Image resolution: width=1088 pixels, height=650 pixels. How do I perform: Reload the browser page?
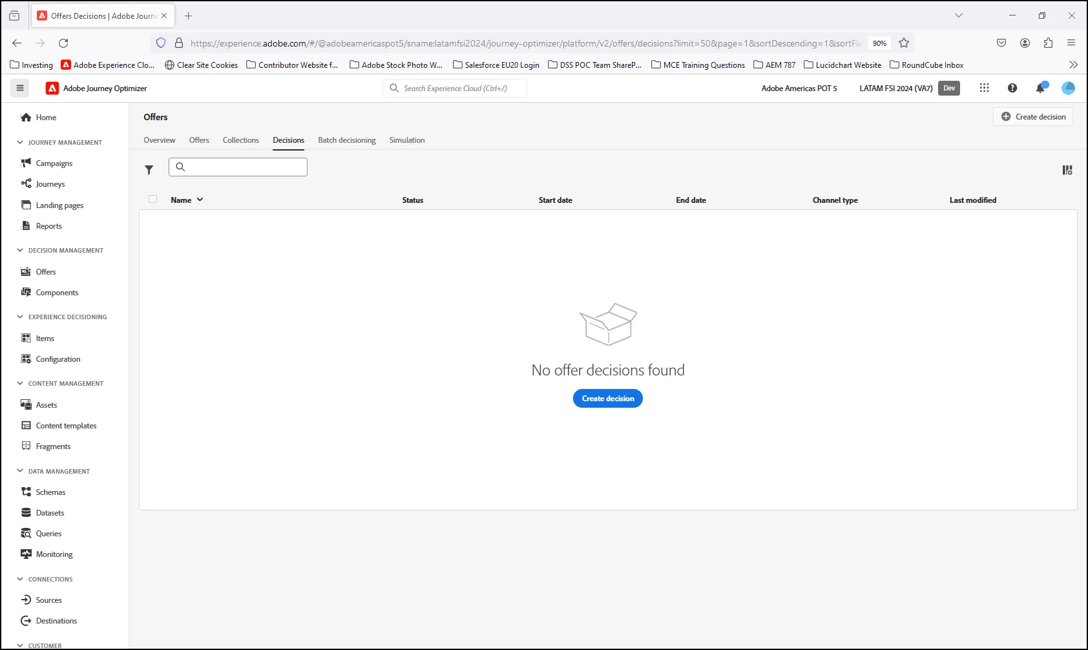(63, 43)
